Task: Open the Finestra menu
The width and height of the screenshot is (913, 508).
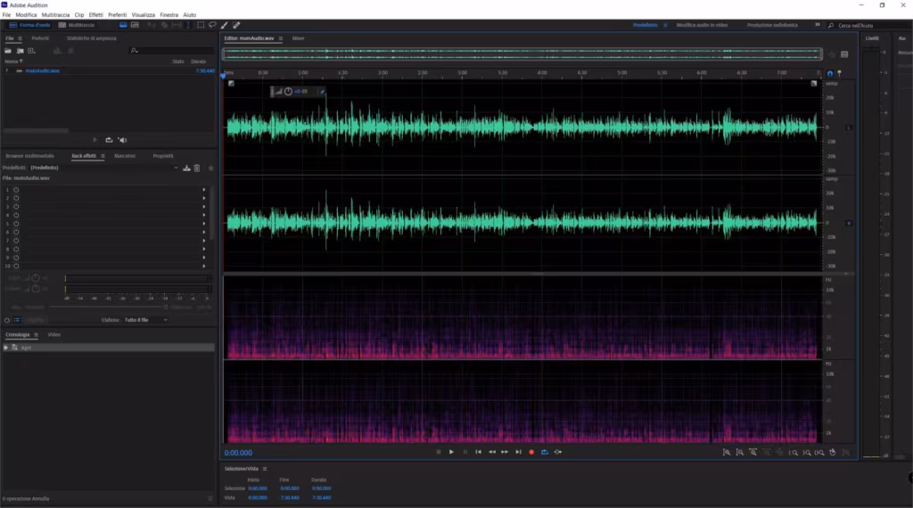Action: 169,14
